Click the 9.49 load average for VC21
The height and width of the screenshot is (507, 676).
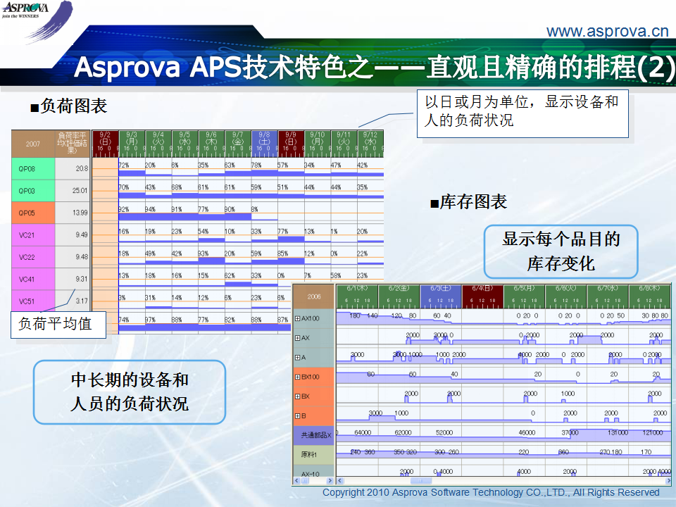point(82,235)
